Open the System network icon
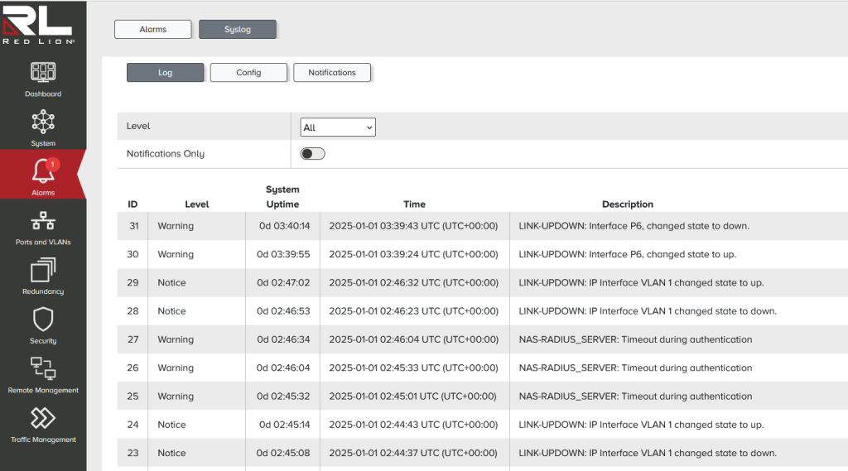Viewport: 848px width, 471px height. 43,123
